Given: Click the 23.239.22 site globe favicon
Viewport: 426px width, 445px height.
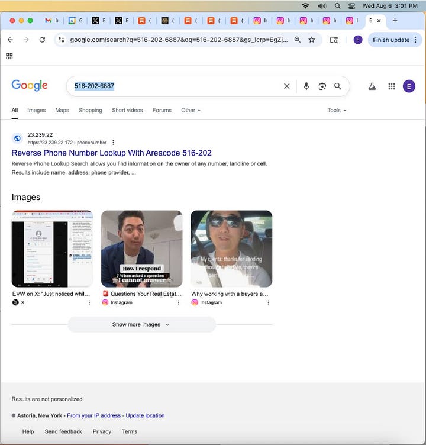Looking at the screenshot, I should tap(17, 138).
